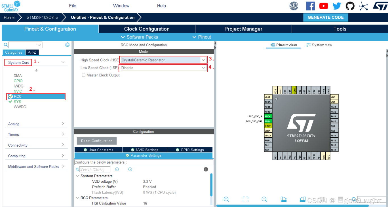Rotate chip view clockwise icon

click(x=283, y=199)
